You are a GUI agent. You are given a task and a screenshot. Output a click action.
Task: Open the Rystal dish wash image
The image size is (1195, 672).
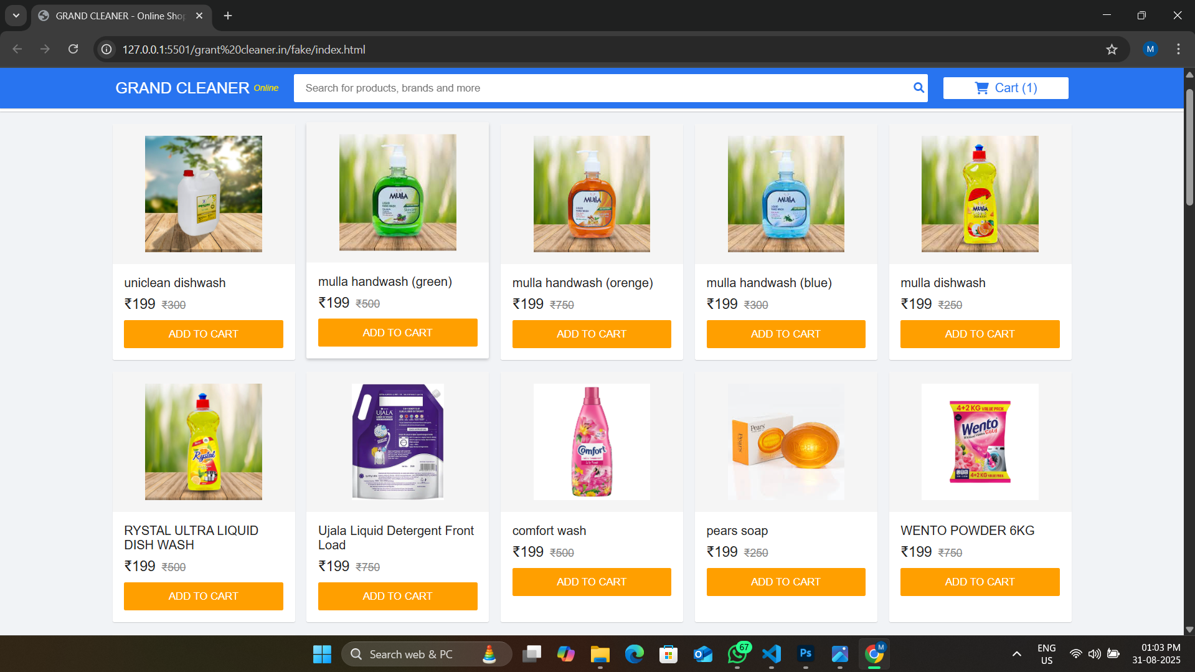[204, 442]
